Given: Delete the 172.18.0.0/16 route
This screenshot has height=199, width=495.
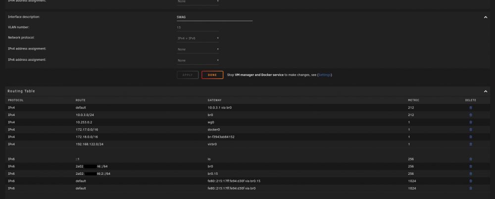Looking at the screenshot, I should 471,137.
